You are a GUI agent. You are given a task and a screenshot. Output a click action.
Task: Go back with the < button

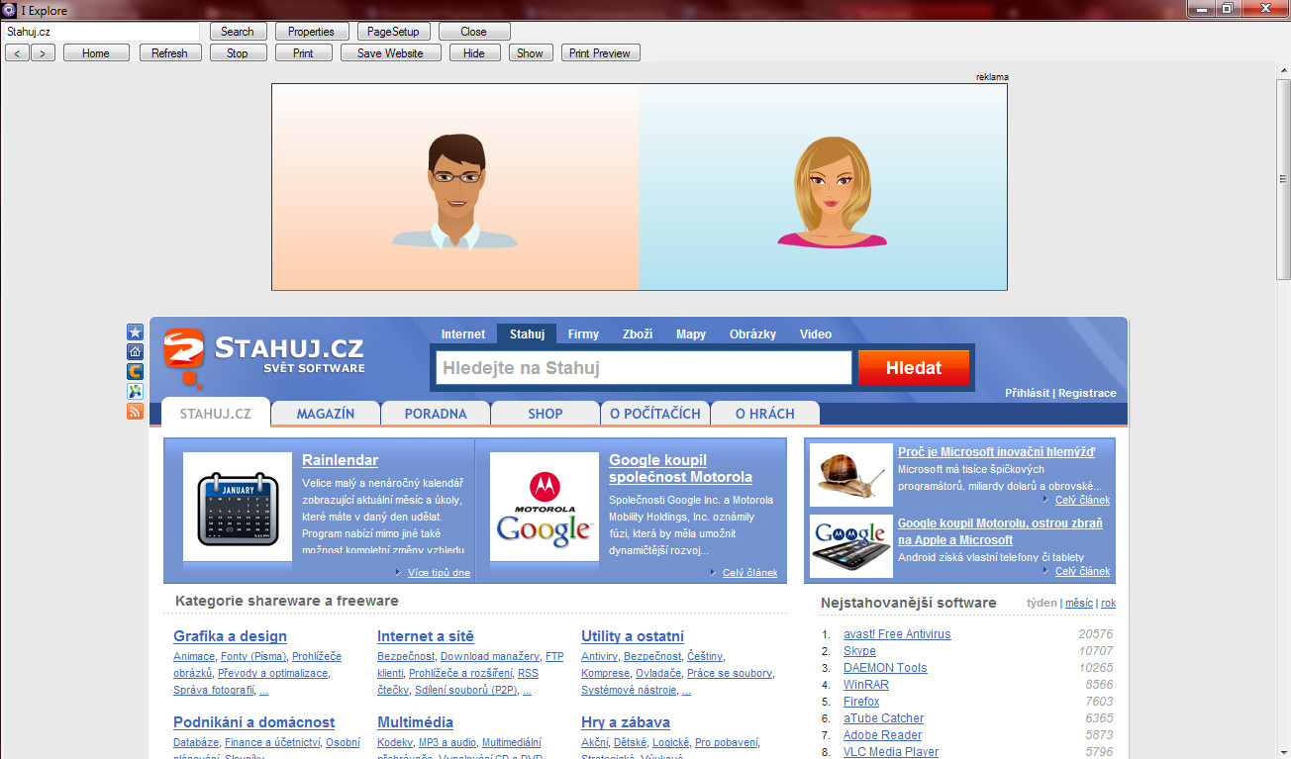tap(17, 53)
